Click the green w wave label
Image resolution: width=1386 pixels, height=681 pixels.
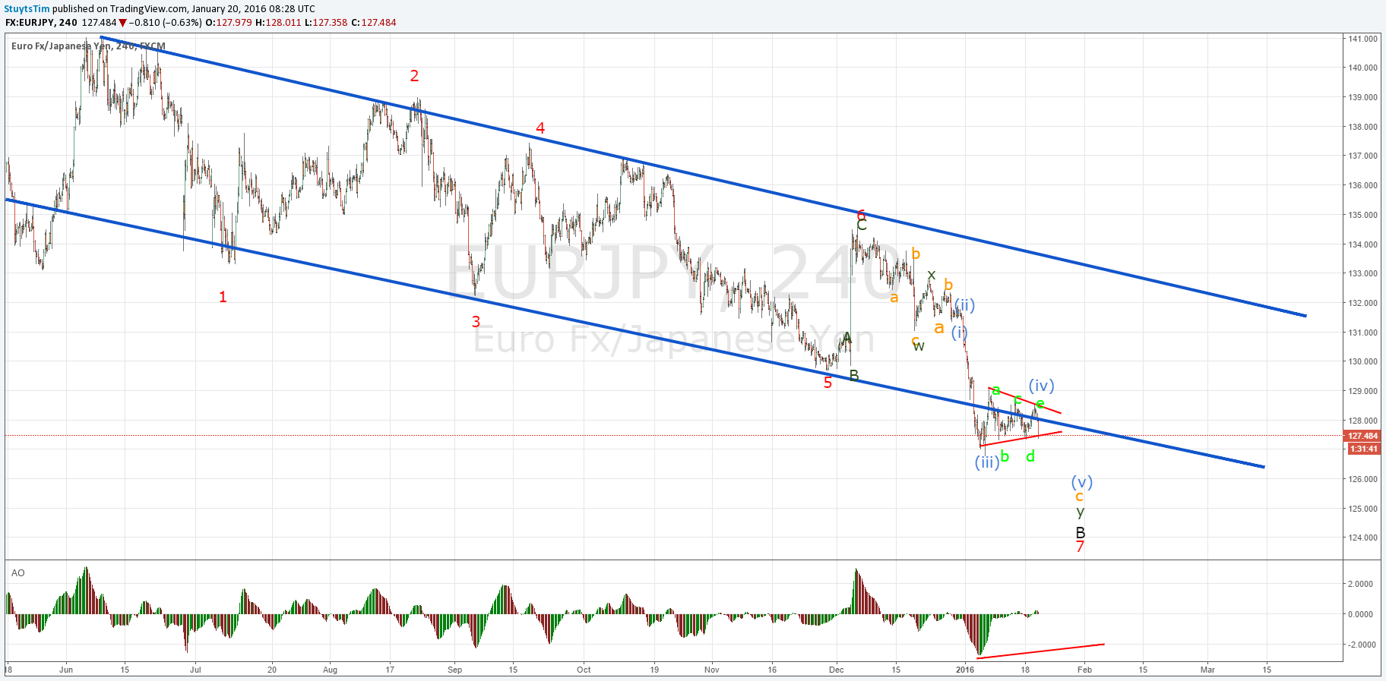919,347
